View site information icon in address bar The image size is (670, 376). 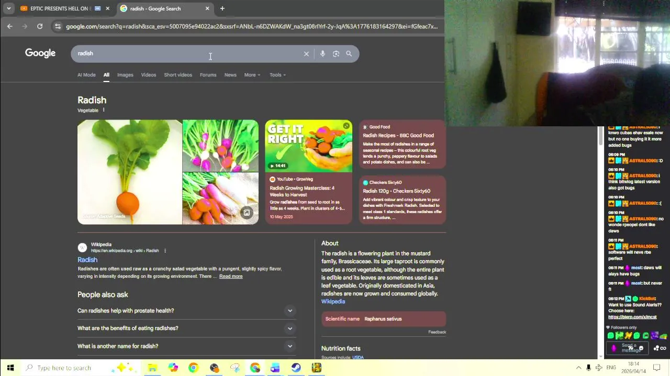[58, 26]
